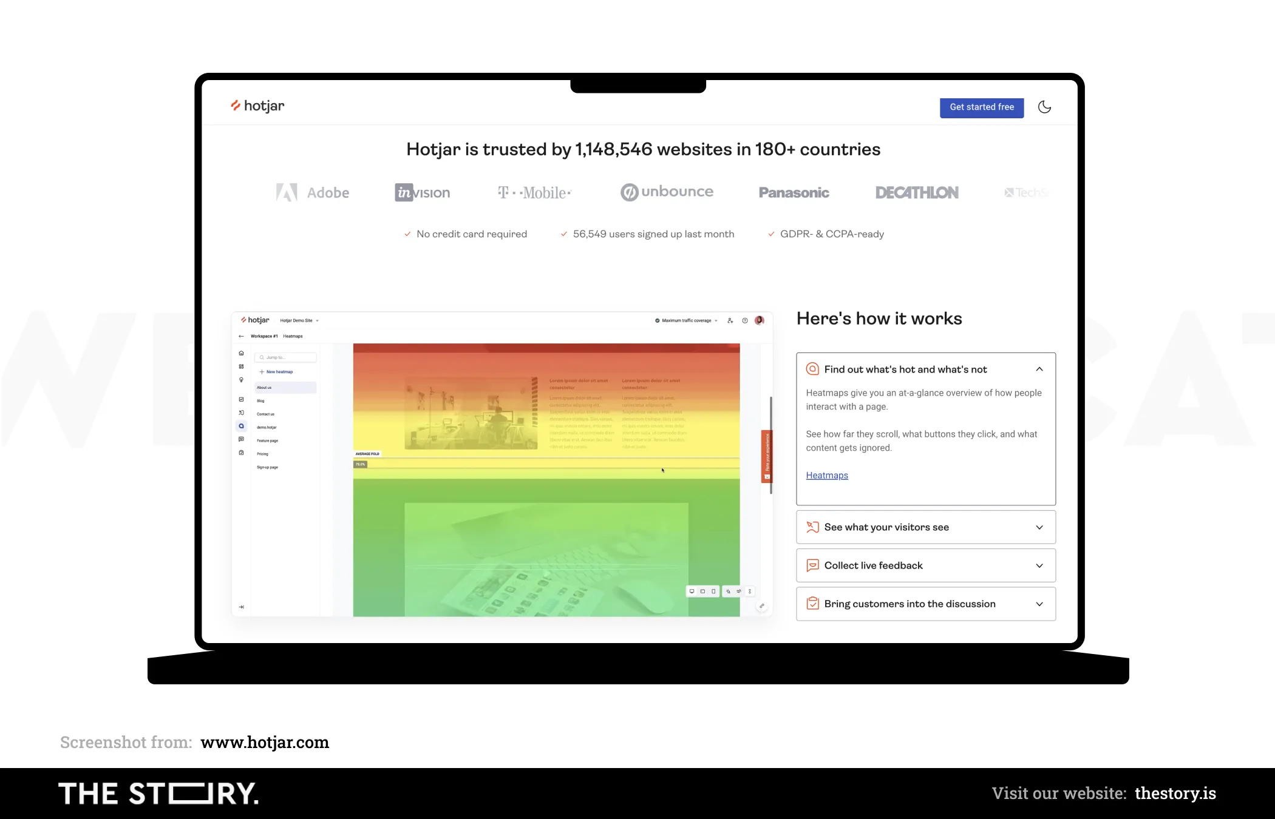Image resolution: width=1275 pixels, height=819 pixels.
Task: Select the move heatmap type icon
Action: (739, 591)
